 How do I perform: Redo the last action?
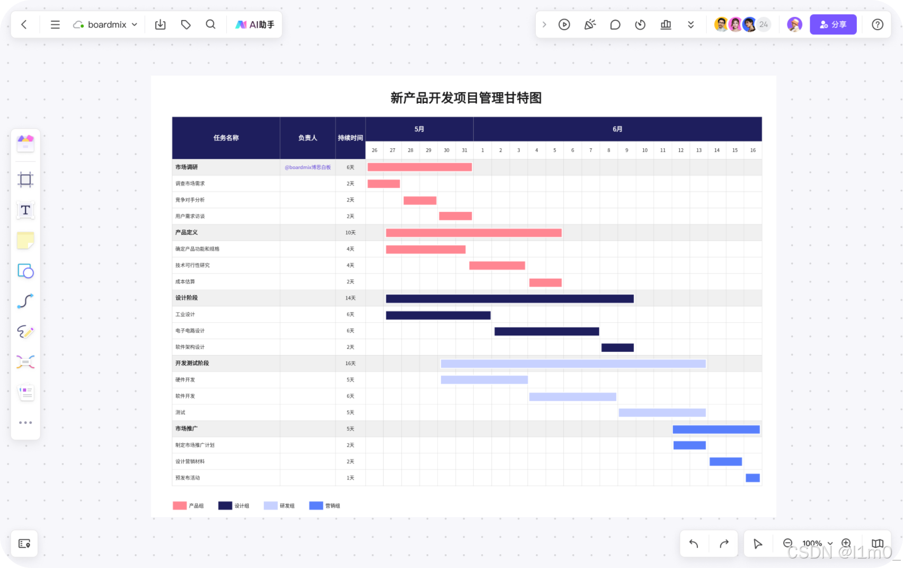[x=724, y=544]
